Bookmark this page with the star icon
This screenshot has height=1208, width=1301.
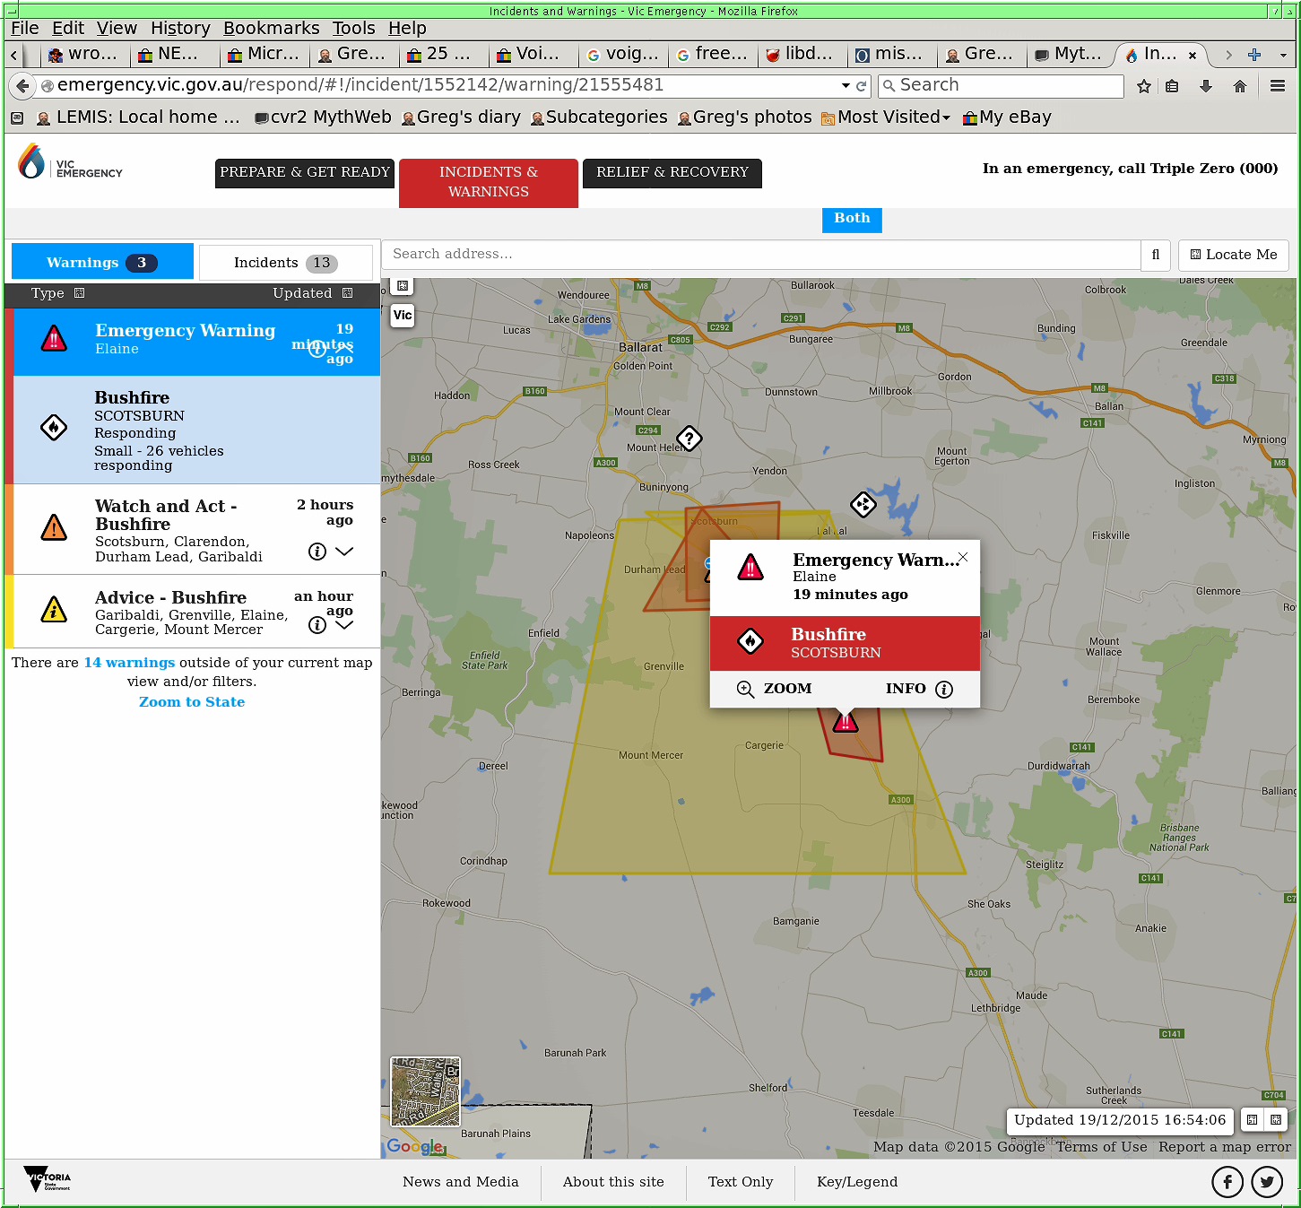click(x=1143, y=86)
